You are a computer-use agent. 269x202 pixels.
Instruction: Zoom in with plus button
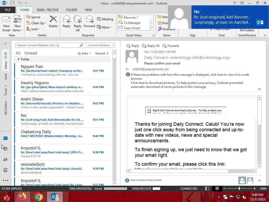point(255,188)
